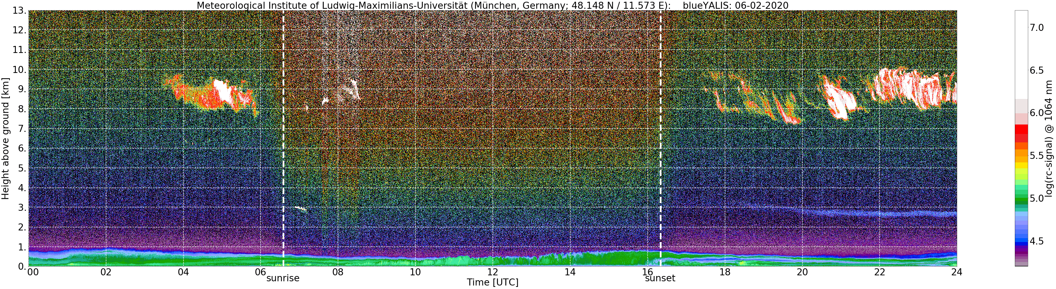Viewport: 1056px width, 289px height.
Task: Click the y-axis tick label 0.
Action: (x=22, y=266)
